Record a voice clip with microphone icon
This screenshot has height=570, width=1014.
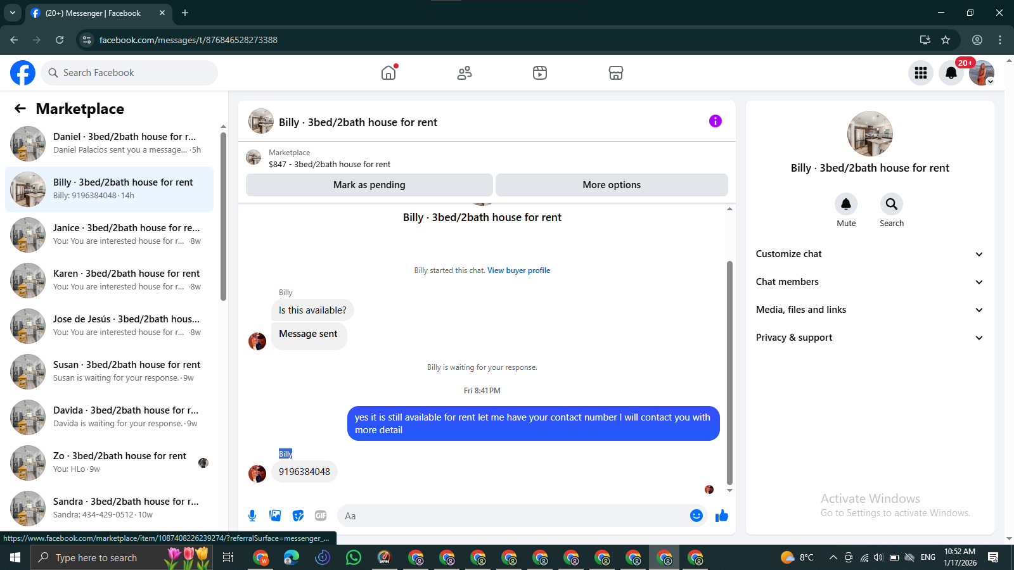[252, 516]
